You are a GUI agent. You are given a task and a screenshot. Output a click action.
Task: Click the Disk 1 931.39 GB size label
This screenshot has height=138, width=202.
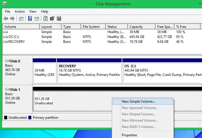pos(12,98)
